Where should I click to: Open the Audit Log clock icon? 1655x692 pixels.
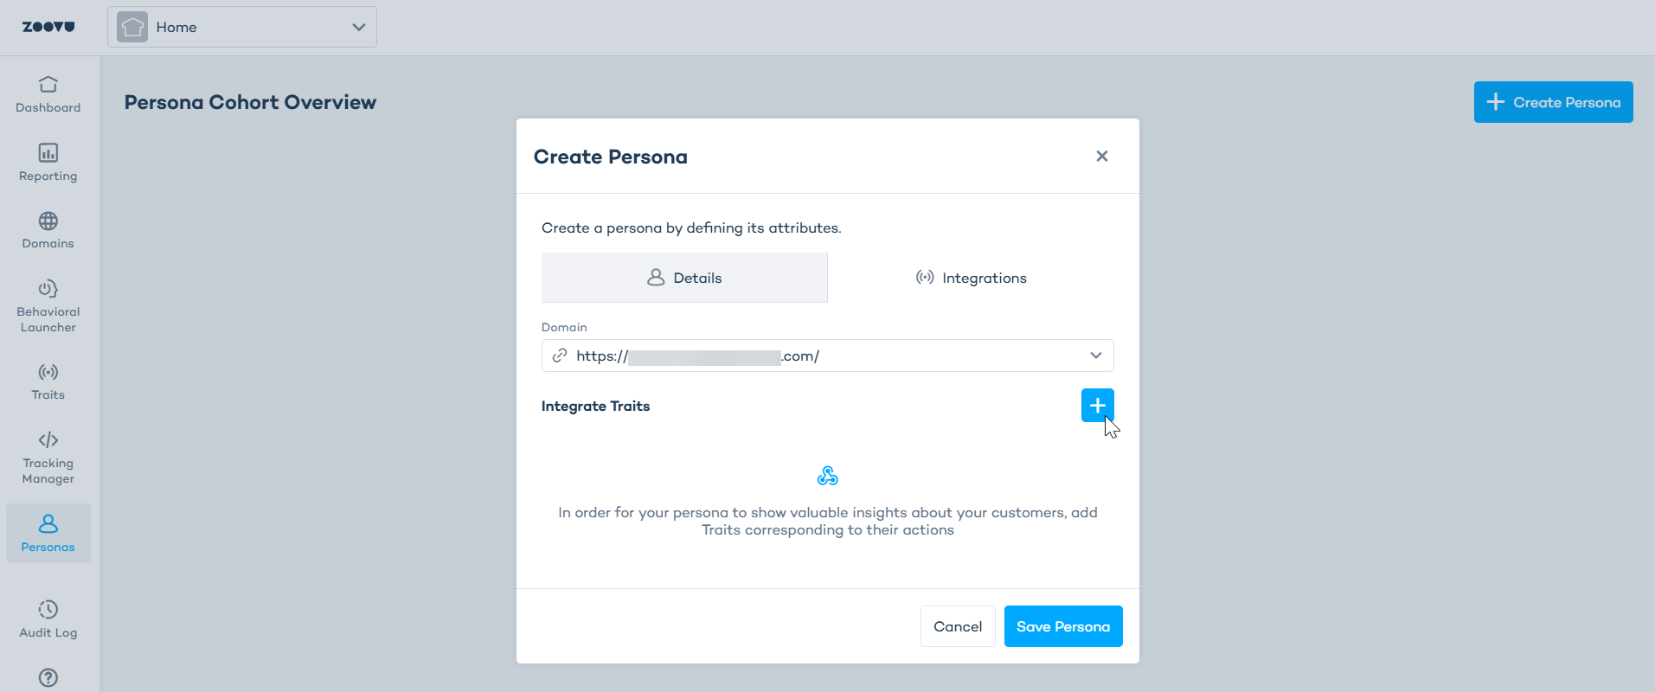click(x=48, y=610)
